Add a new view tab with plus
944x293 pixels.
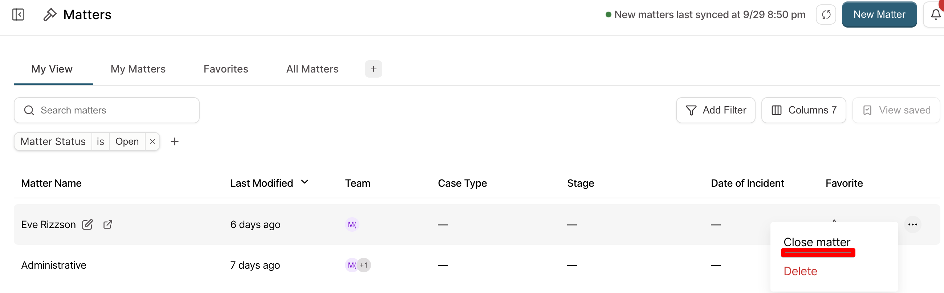pyautogui.click(x=373, y=69)
